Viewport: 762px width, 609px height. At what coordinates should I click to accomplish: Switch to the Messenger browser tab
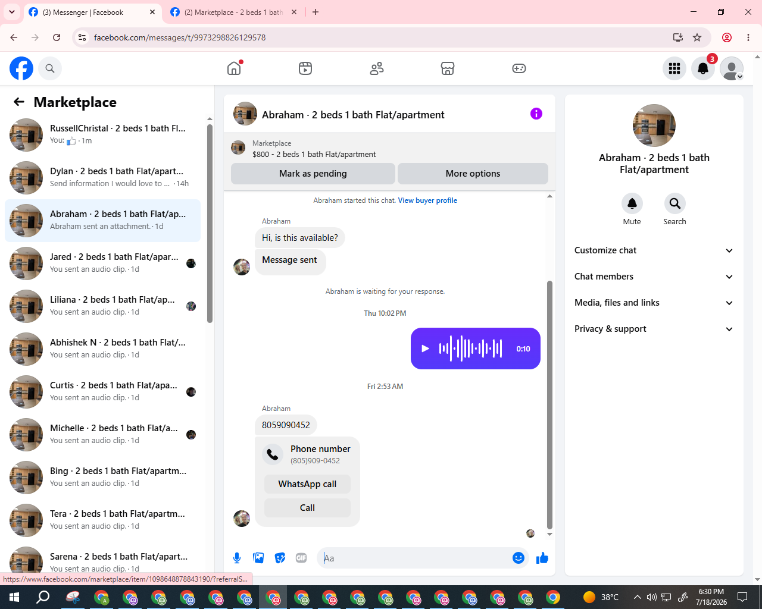point(92,12)
